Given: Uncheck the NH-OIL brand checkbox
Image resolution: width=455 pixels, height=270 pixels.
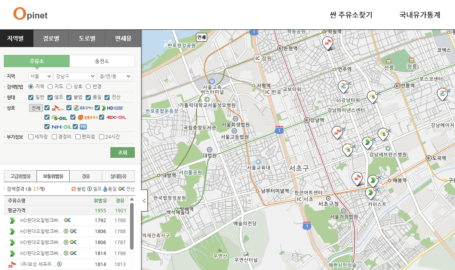Looking at the screenshot, I should click(x=47, y=126).
